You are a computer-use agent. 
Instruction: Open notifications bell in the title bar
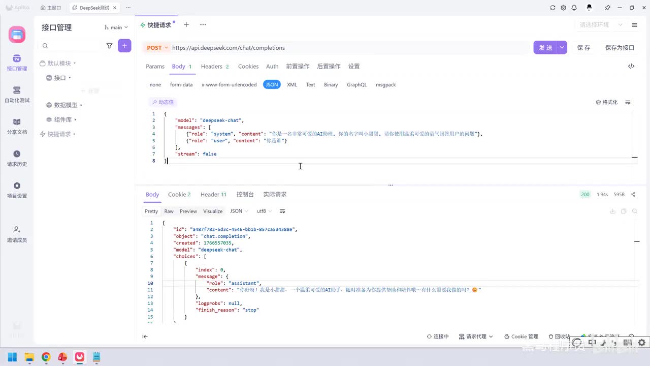pos(574,8)
